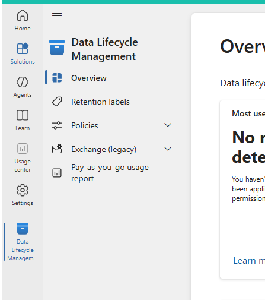
Task: Open the Usage center chart icon
Action: pos(23,149)
